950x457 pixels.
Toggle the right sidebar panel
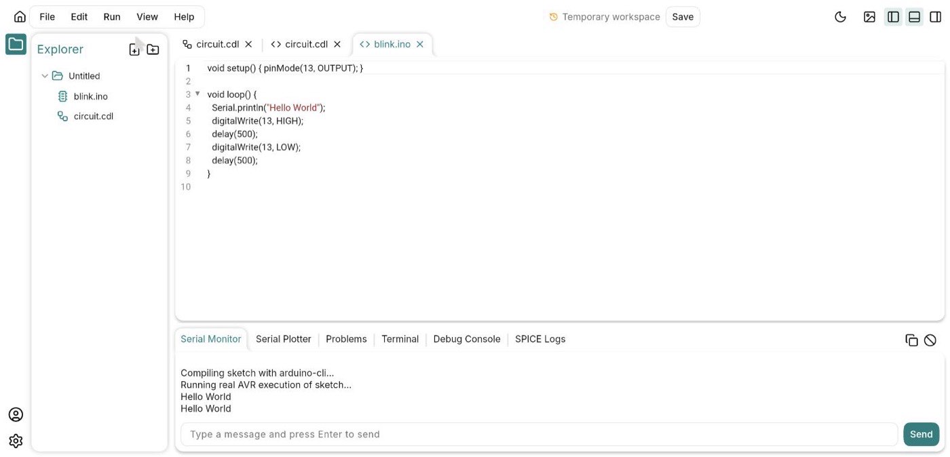(935, 17)
